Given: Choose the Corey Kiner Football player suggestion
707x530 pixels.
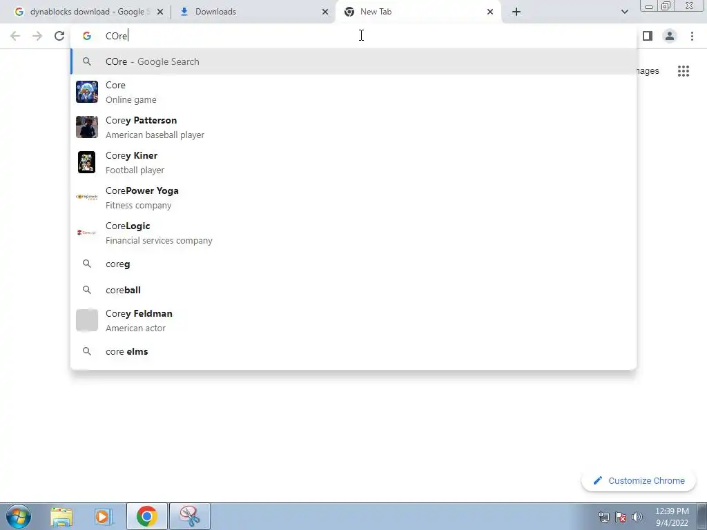Looking at the screenshot, I should 353,162.
